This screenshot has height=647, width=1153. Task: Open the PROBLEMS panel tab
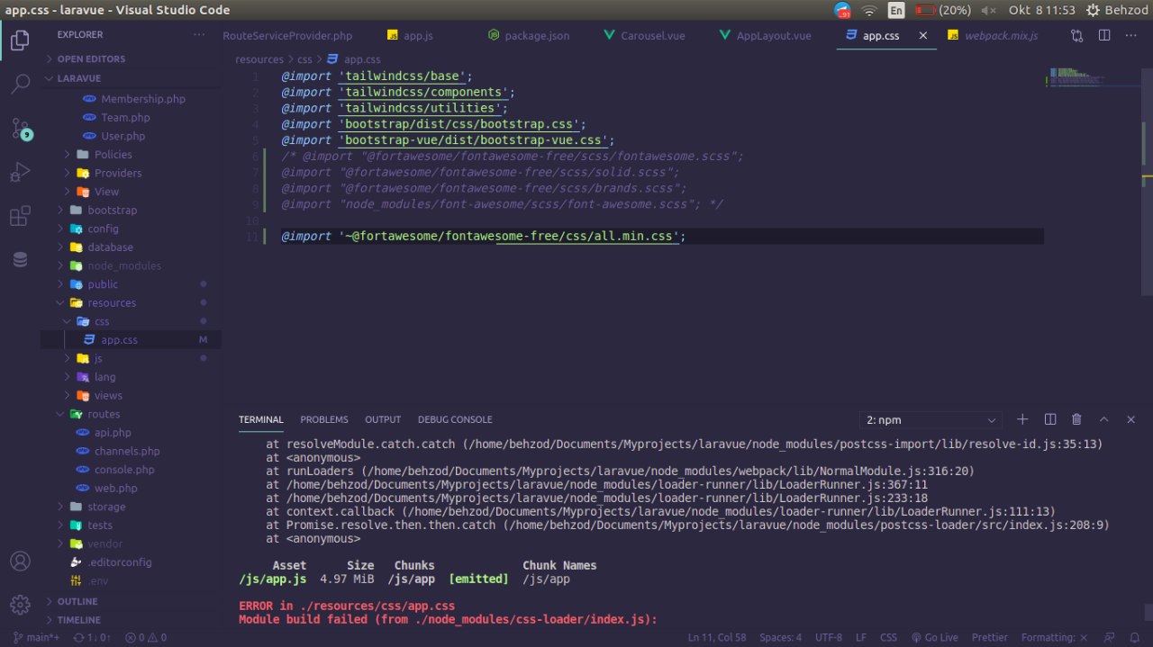tap(324, 419)
